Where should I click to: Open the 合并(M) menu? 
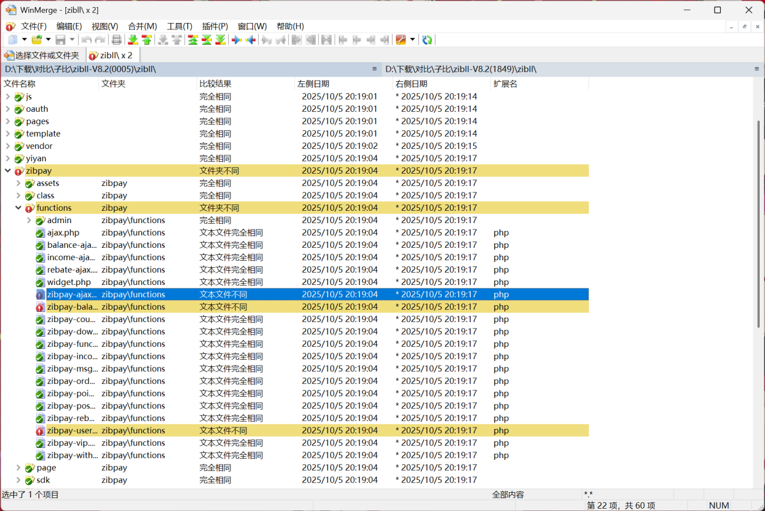point(142,26)
